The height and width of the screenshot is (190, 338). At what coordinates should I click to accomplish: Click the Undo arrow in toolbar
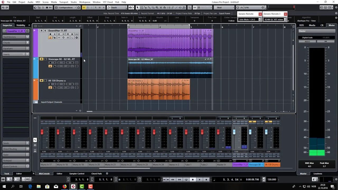[3, 8]
